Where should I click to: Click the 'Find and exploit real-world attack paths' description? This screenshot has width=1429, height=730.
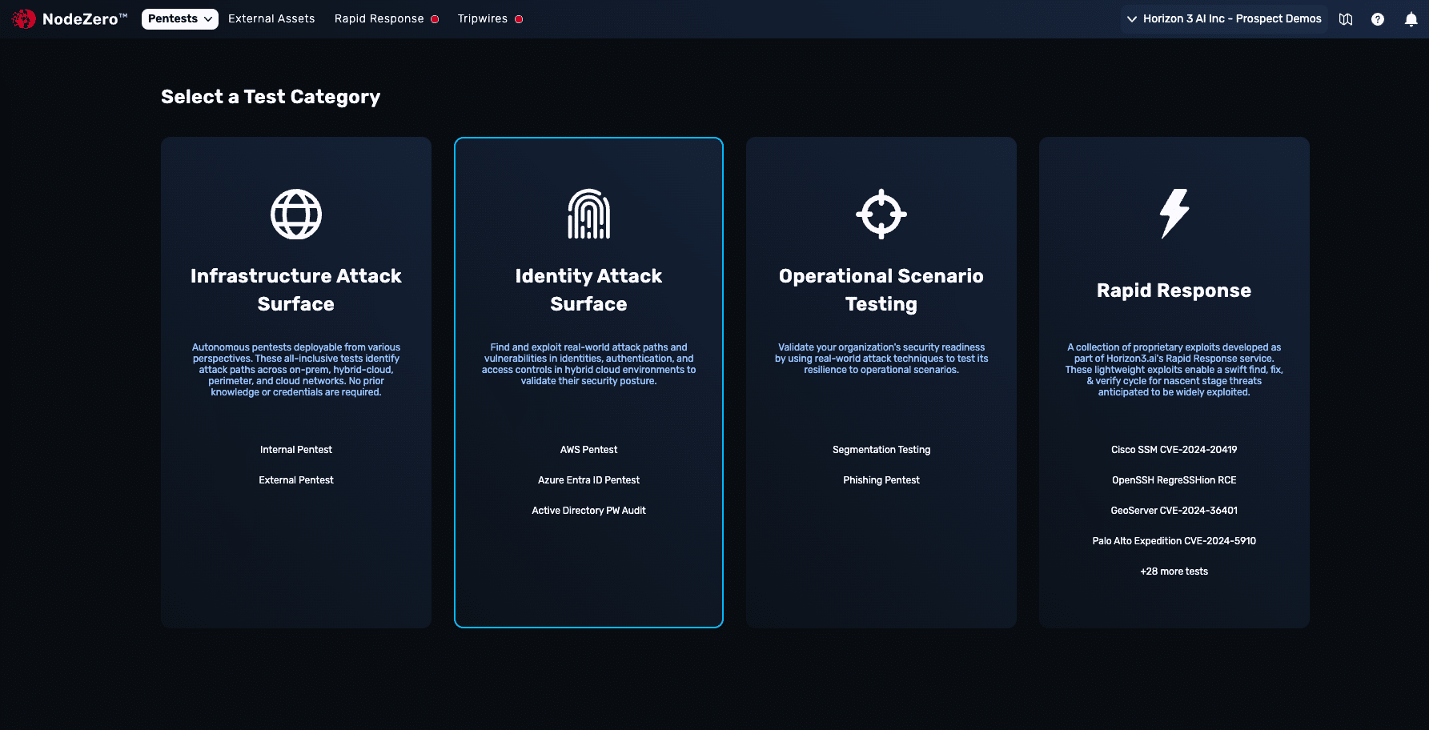[589, 364]
